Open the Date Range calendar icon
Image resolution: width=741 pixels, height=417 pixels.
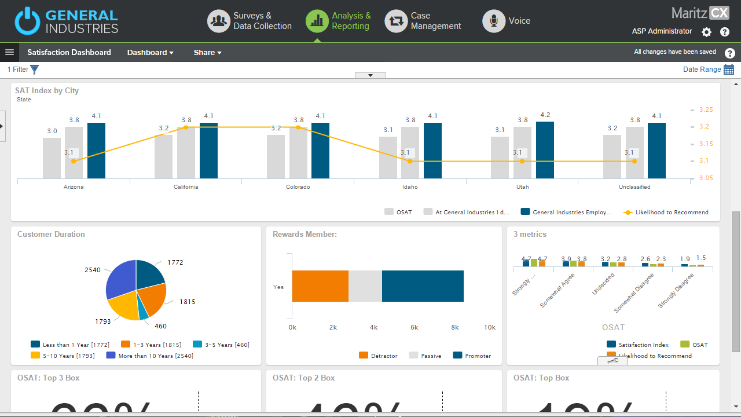pos(729,69)
